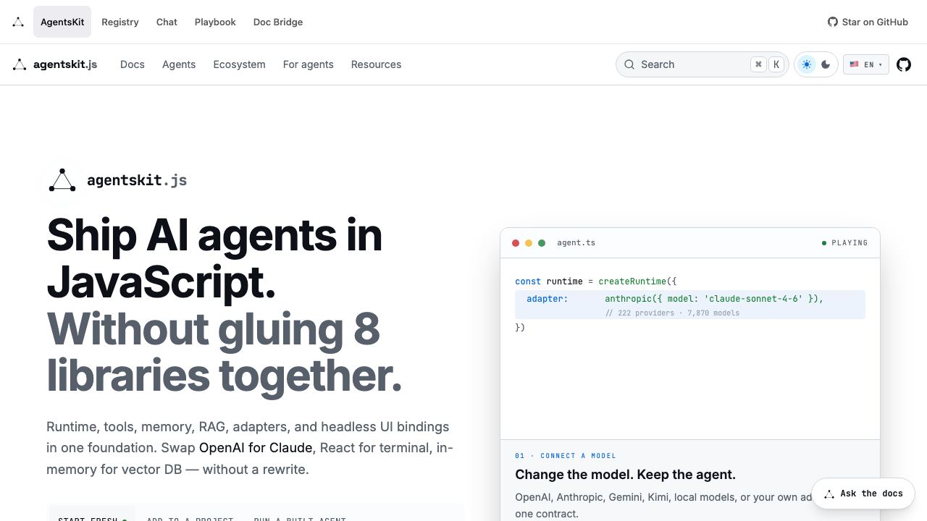The height and width of the screenshot is (521, 927).
Task: Click the magnifier icon in search
Action: [x=629, y=64]
